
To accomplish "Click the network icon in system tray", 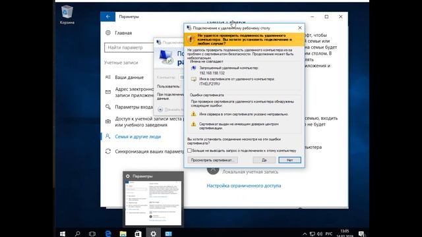I will tap(312, 234).
